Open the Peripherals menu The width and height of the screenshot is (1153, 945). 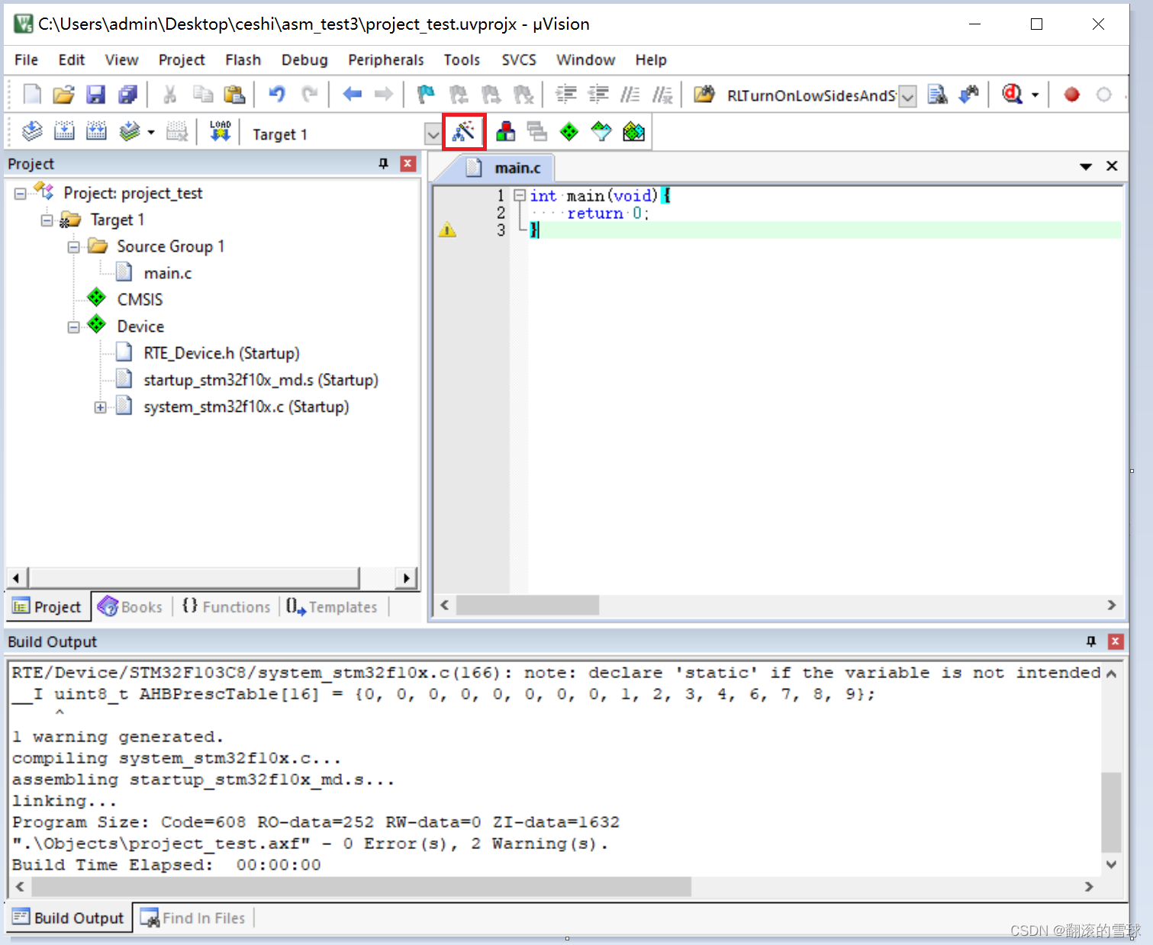click(385, 59)
